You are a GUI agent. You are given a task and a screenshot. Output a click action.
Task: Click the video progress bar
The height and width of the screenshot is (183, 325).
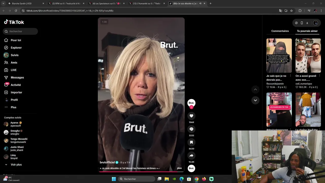141,172
